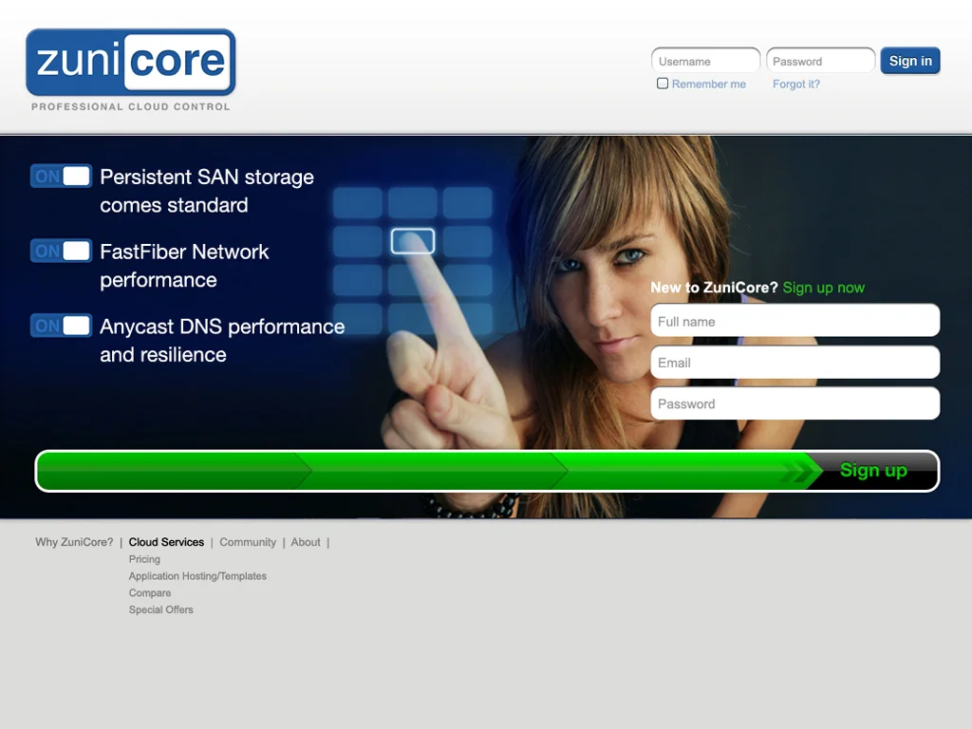This screenshot has height=729, width=972.
Task: Click the Professional Cloud Control tagline
Action: point(131,106)
